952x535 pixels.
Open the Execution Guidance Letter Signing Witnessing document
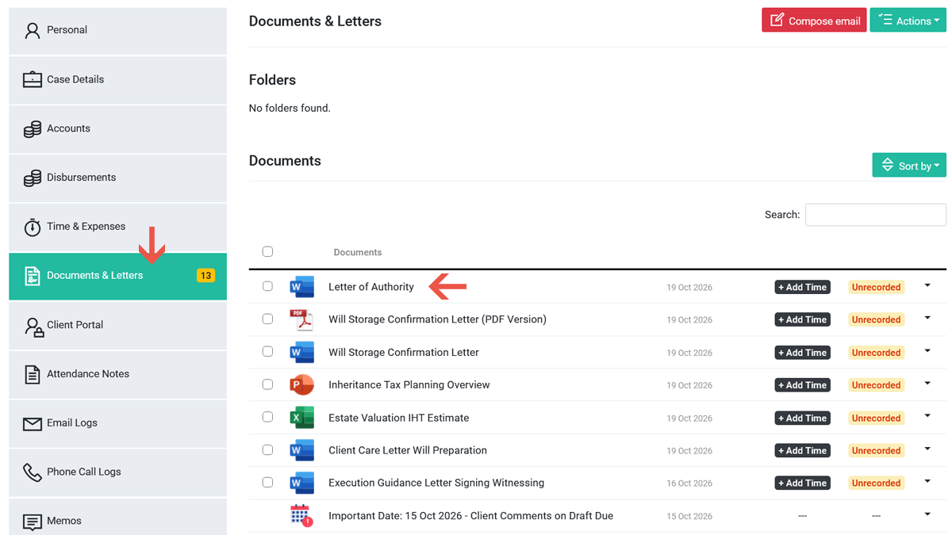tap(436, 483)
